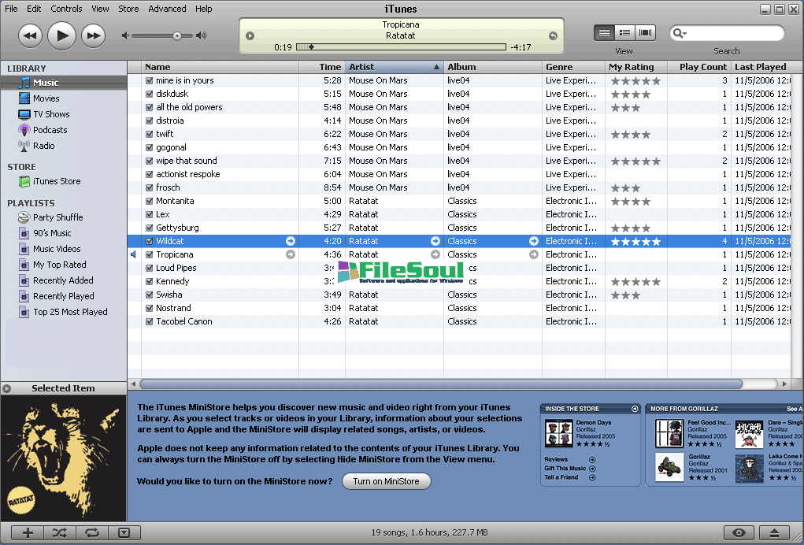Open the Controls menu

tap(66, 9)
